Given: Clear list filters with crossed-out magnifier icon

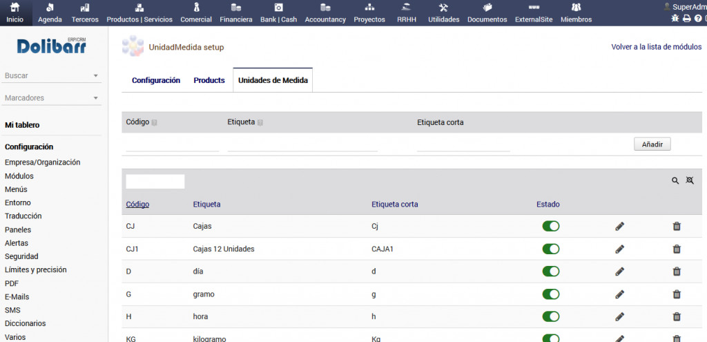Looking at the screenshot, I should pyautogui.click(x=689, y=181).
